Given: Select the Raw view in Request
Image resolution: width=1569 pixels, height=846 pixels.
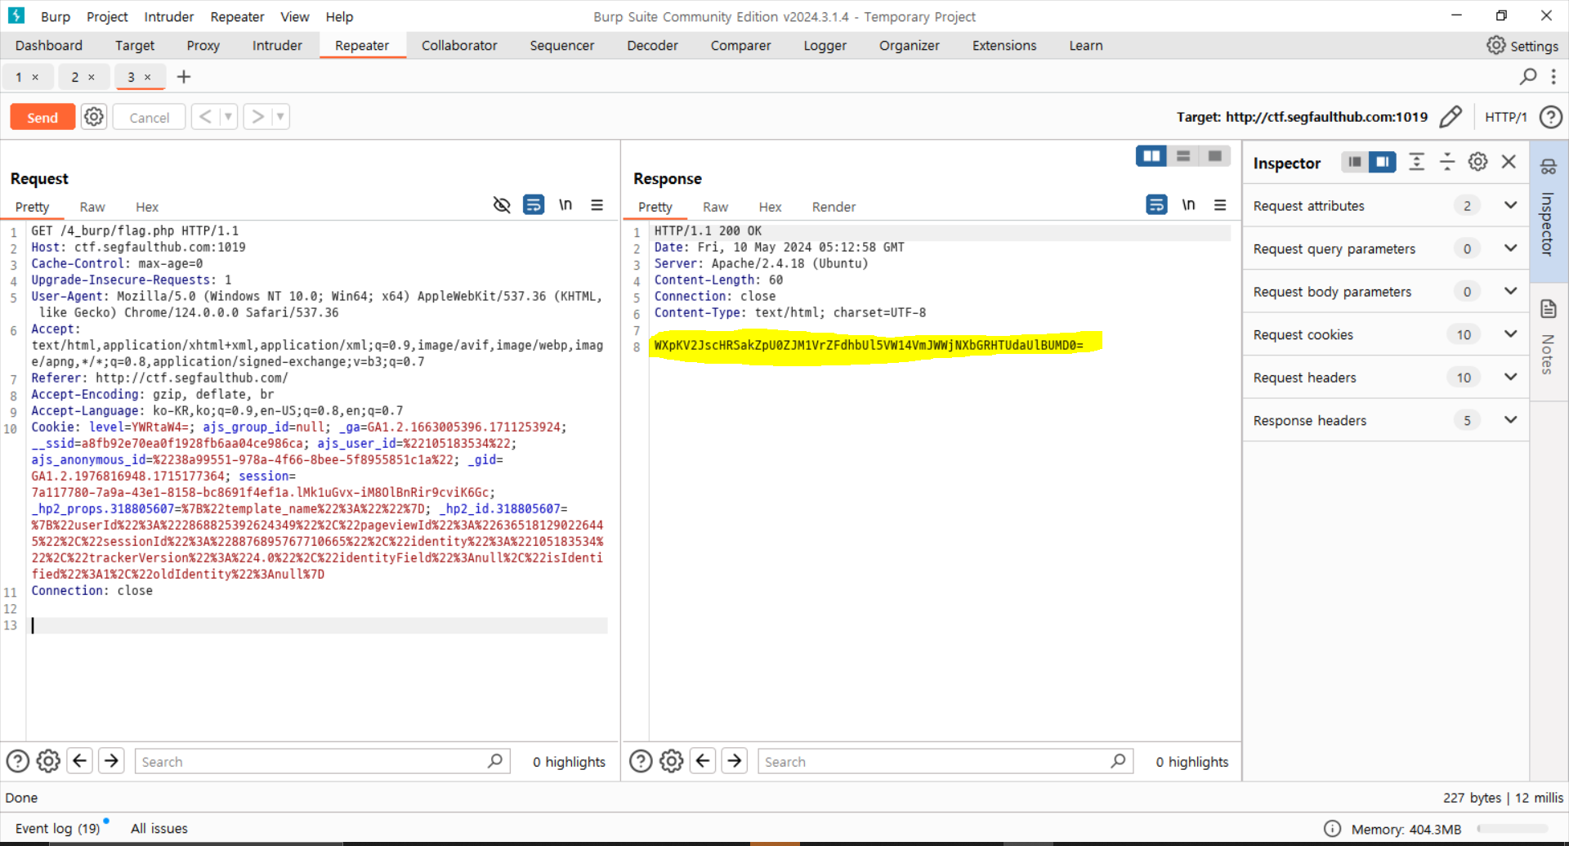Looking at the screenshot, I should [92, 207].
